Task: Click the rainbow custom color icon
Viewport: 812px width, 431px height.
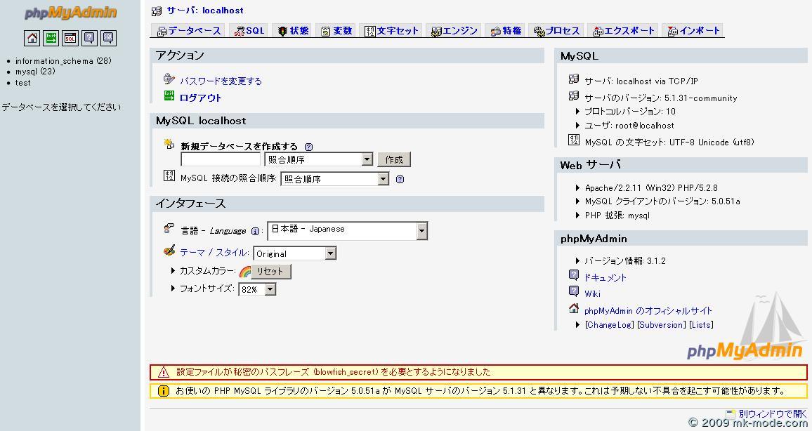Action: (244, 272)
